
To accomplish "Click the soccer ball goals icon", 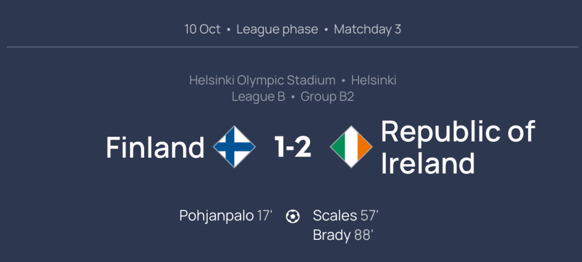I will coord(292,217).
